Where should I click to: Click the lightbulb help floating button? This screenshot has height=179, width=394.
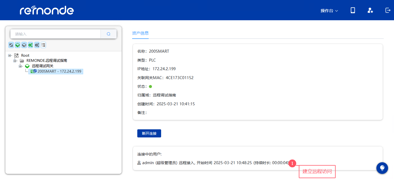click(x=382, y=168)
